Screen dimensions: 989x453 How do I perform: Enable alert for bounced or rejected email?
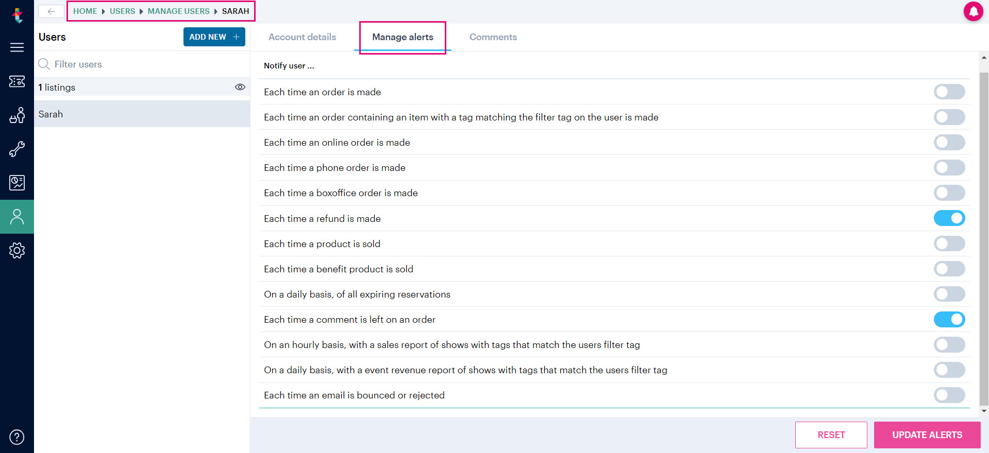click(949, 395)
